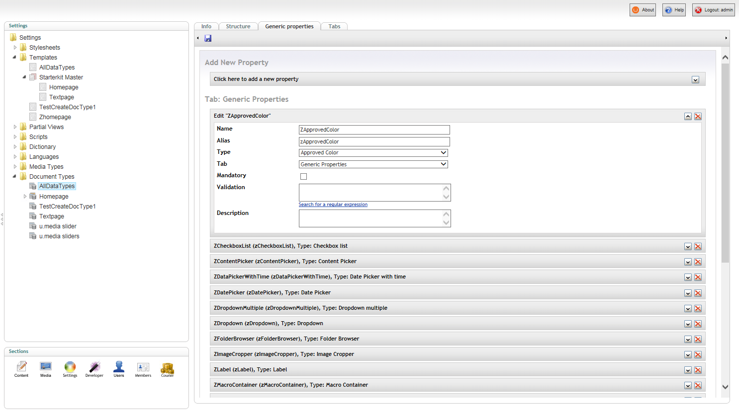Viewport: 739px width, 417px height.
Task: Open the Content section
Action: click(21, 369)
